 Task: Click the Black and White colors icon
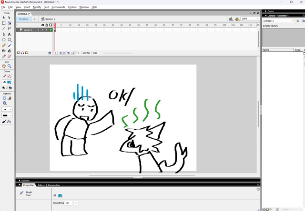point(3,88)
